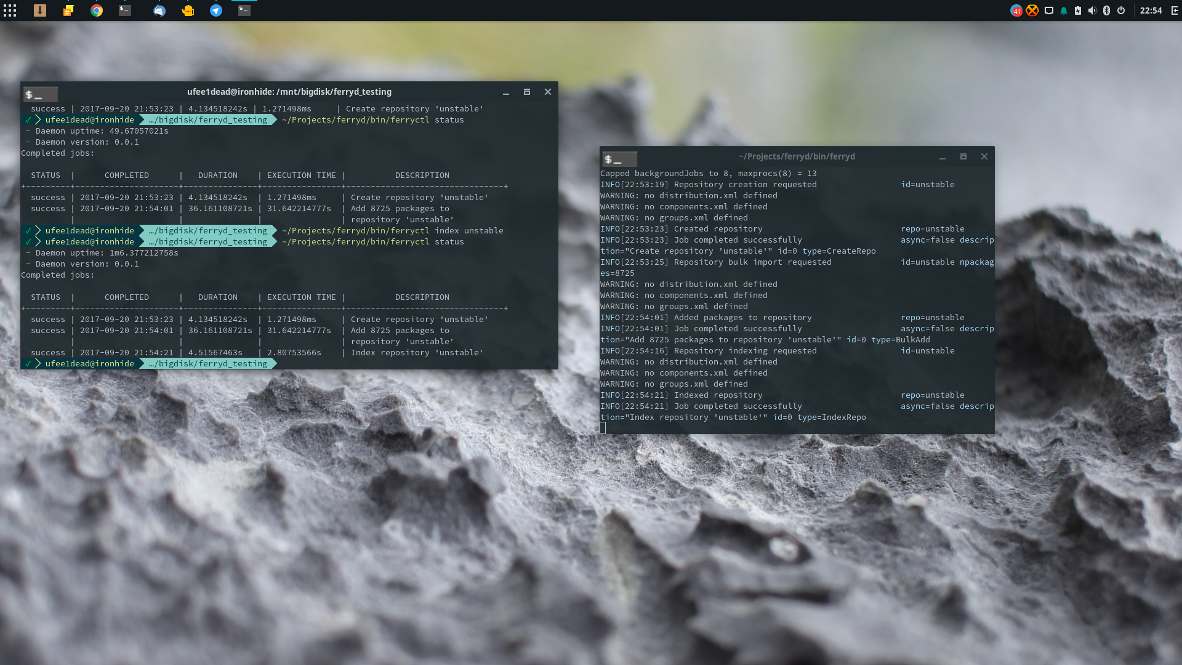
Task: Click 'Daemon uptime: 49.67057021s' line
Action: pos(97,131)
